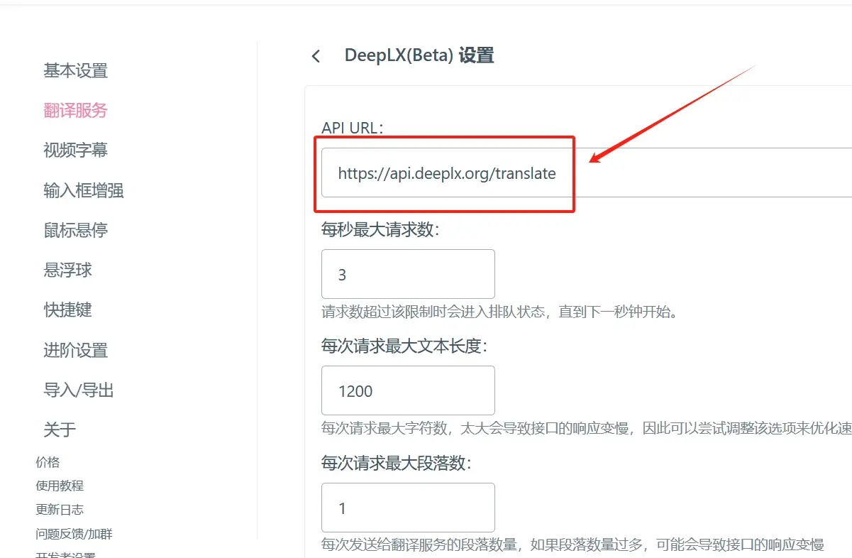Click the 每秒最大请求数: label

pos(380,229)
